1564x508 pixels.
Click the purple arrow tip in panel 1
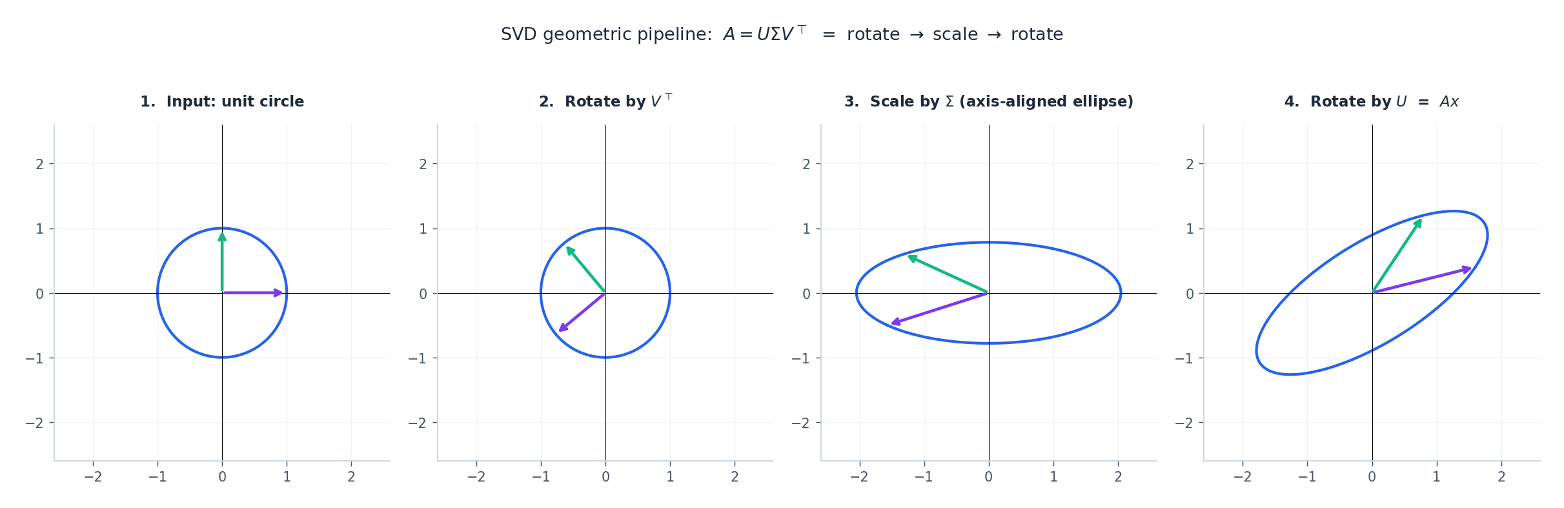[279, 293]
